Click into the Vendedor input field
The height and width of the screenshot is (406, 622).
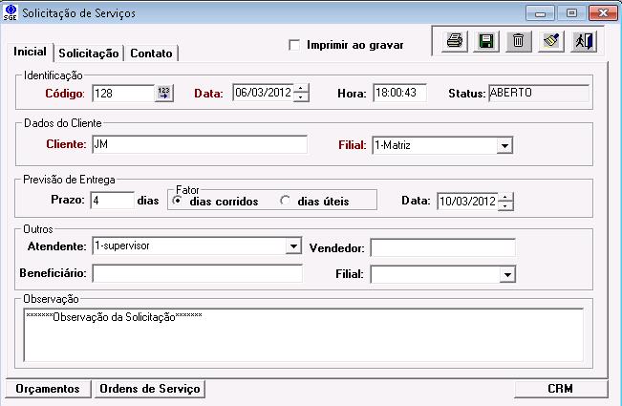442,247
